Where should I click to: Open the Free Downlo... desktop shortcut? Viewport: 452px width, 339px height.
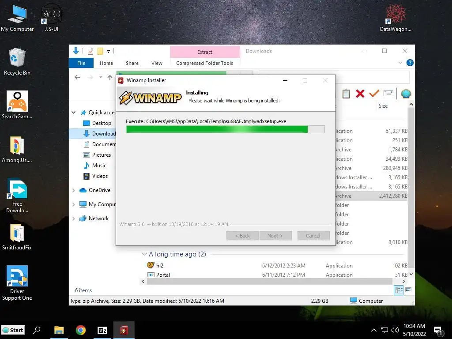pos(17,196)
